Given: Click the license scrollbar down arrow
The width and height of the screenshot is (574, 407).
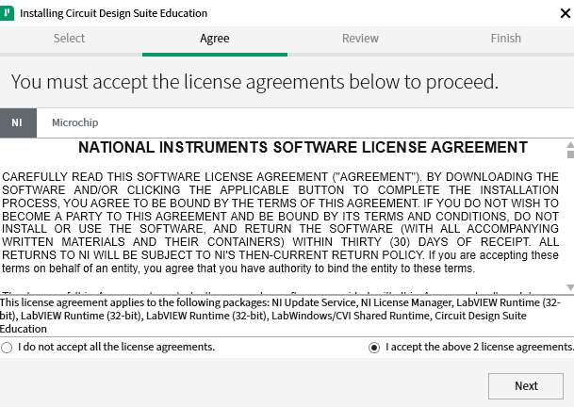Looking at the screenshot, I should [570, 287].
